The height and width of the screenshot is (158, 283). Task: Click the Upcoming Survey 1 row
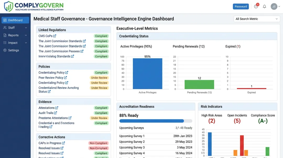(x=156, y=136)
